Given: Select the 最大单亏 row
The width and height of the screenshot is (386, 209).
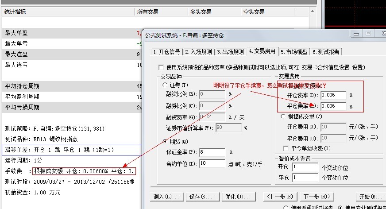Looking at the screenshot, I should coord(72,43).
